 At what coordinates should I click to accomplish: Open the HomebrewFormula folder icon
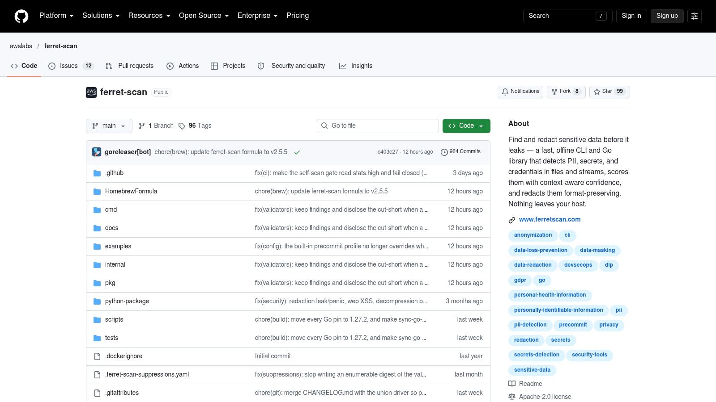click(97, 192)
